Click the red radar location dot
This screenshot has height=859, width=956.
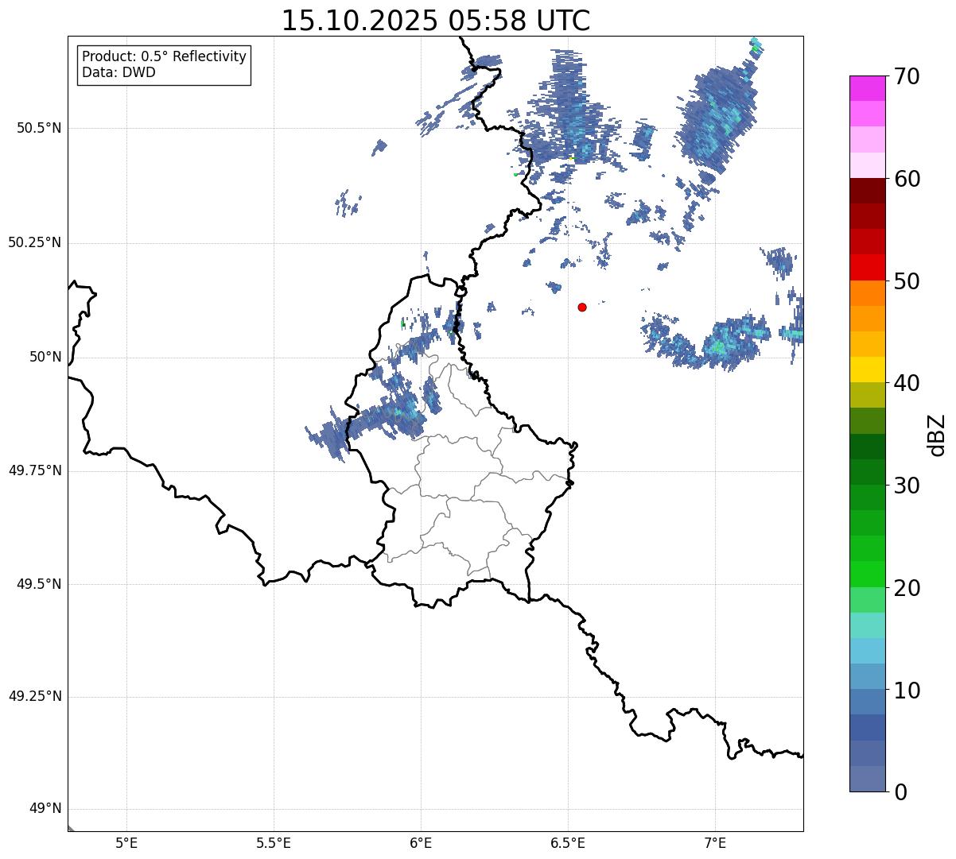pyautogui.click(x=582, y=307)
